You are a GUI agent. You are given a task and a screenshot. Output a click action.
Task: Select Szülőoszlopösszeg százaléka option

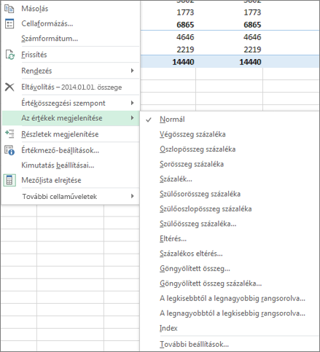pyautogui.click(x=206, y=209)
